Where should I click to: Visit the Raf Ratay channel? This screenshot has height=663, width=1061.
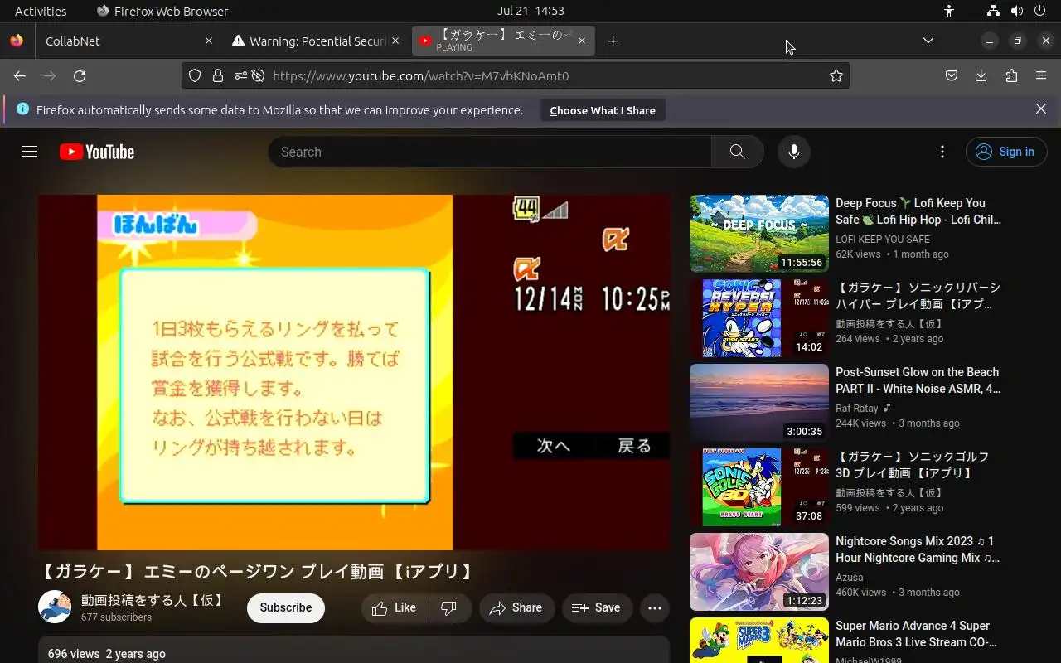857,409
